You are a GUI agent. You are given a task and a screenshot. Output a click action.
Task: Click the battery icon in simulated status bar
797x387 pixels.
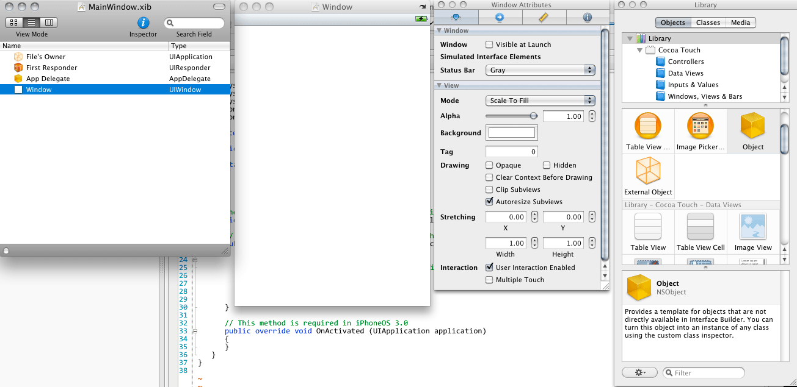pos(421,19)
